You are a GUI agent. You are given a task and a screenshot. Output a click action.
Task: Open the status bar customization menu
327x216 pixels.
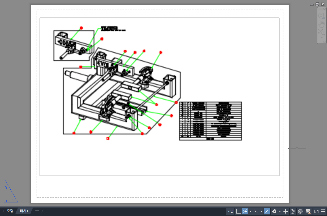323,211
